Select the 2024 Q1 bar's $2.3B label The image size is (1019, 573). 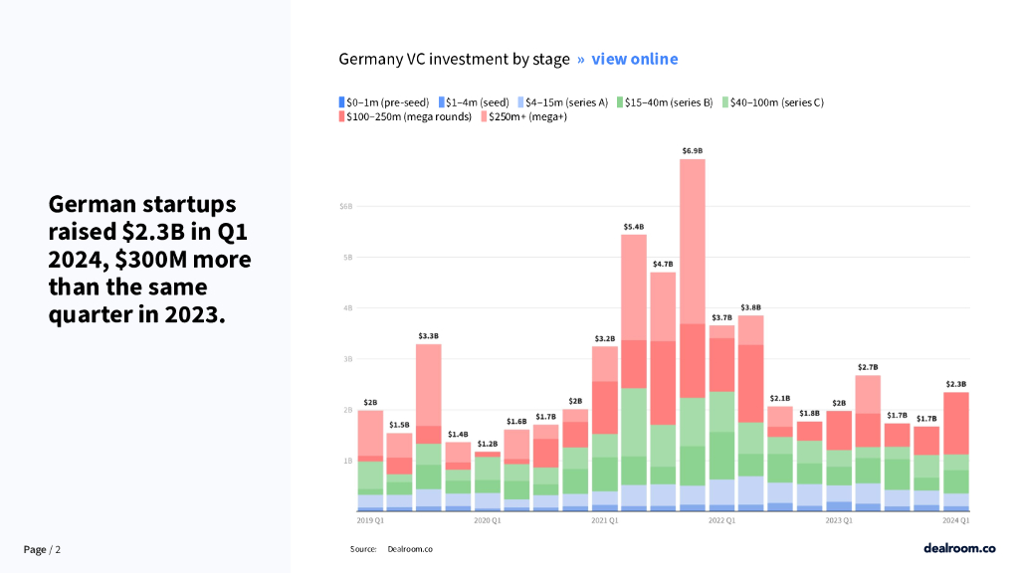[x=955, y=384]
